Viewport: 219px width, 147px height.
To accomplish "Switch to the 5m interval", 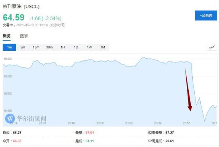I will coord(23,47).
